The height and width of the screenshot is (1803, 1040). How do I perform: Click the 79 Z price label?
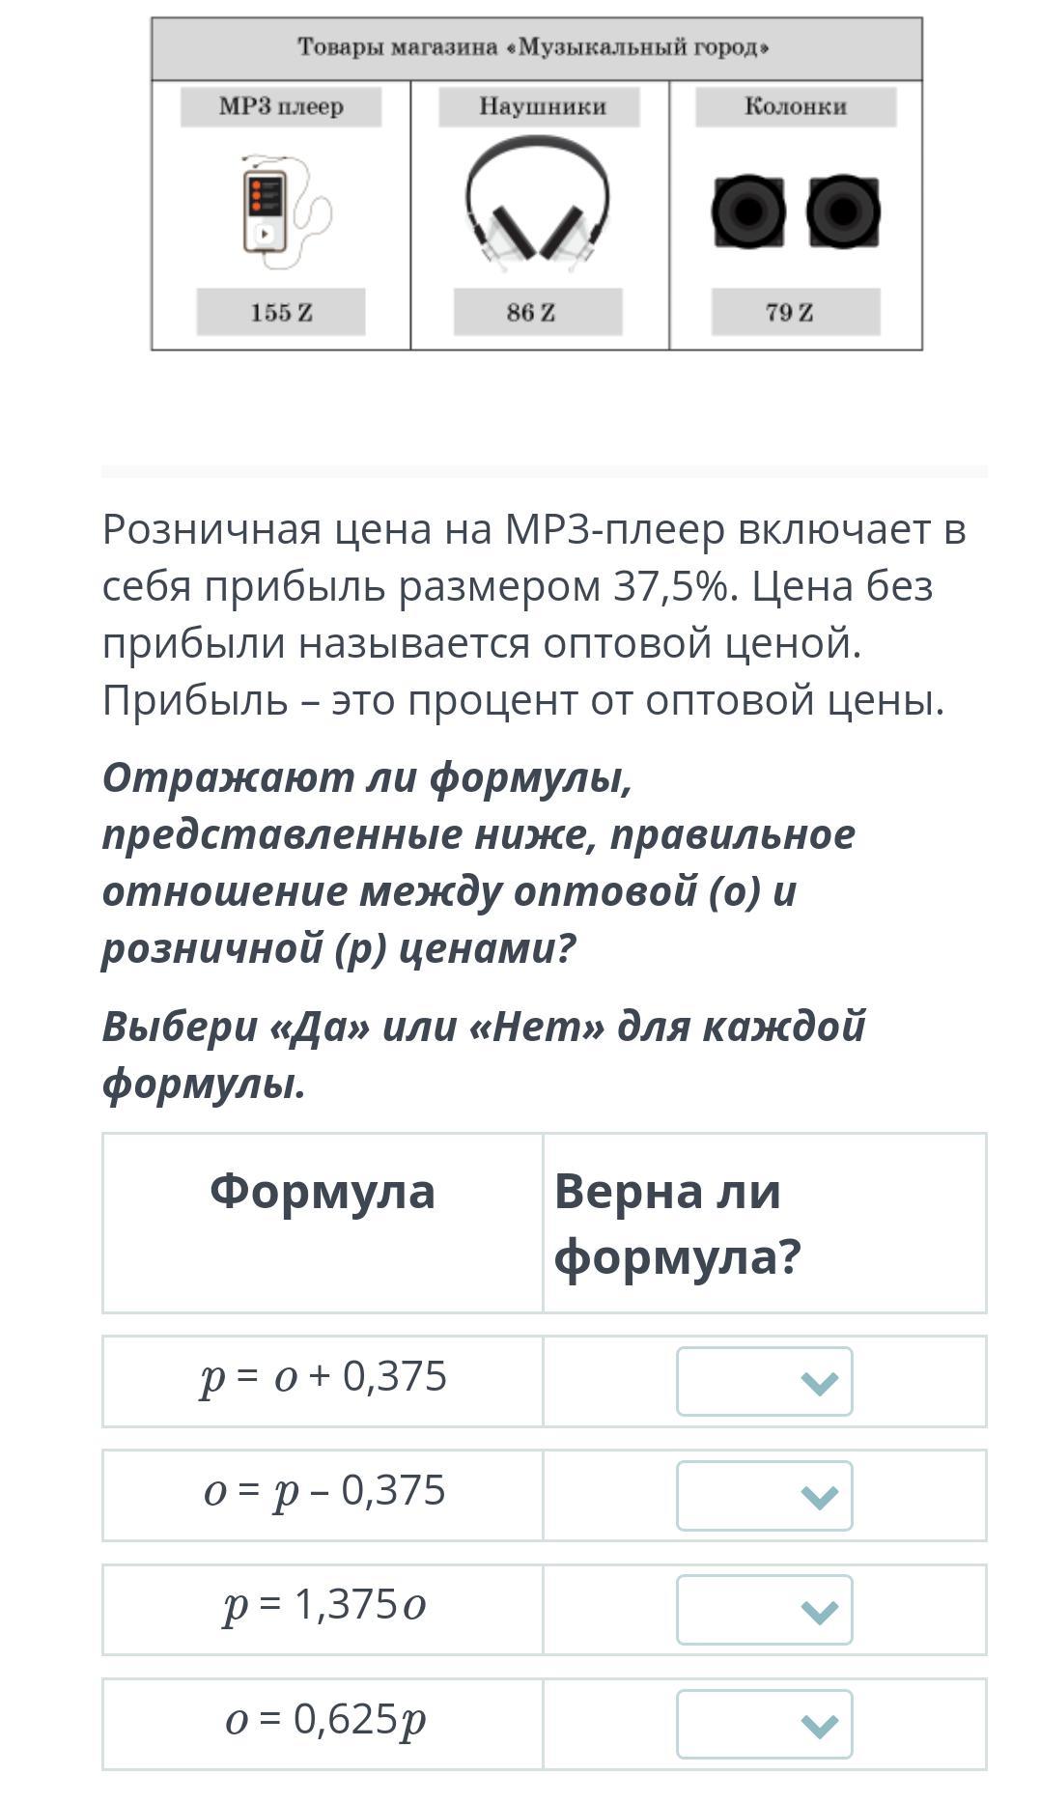[x=796, y=312]
